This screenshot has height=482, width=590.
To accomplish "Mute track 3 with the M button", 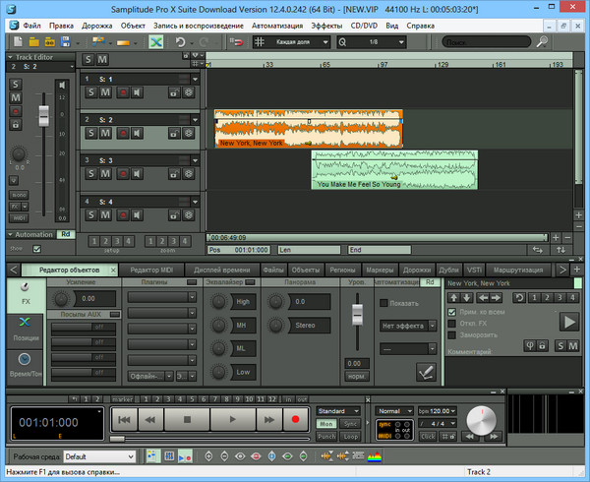I will point(104,174).
